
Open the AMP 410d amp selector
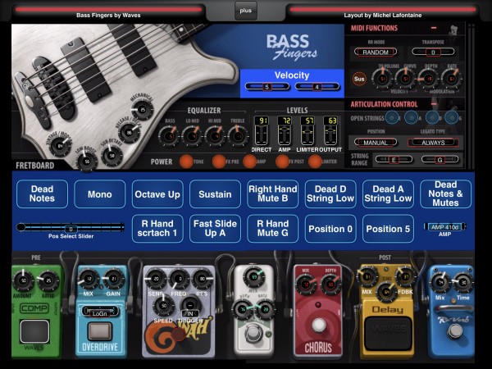pos(444,227)
